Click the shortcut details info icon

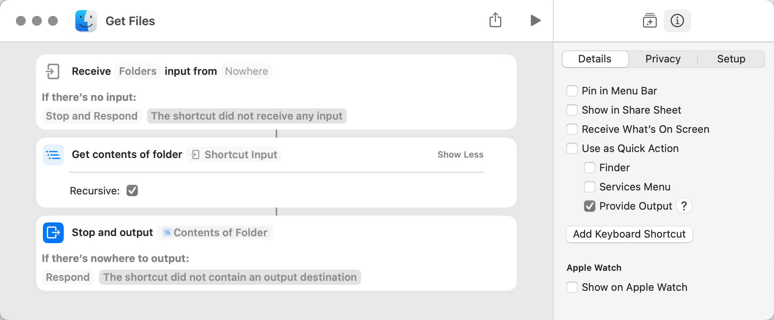[677, 20]
